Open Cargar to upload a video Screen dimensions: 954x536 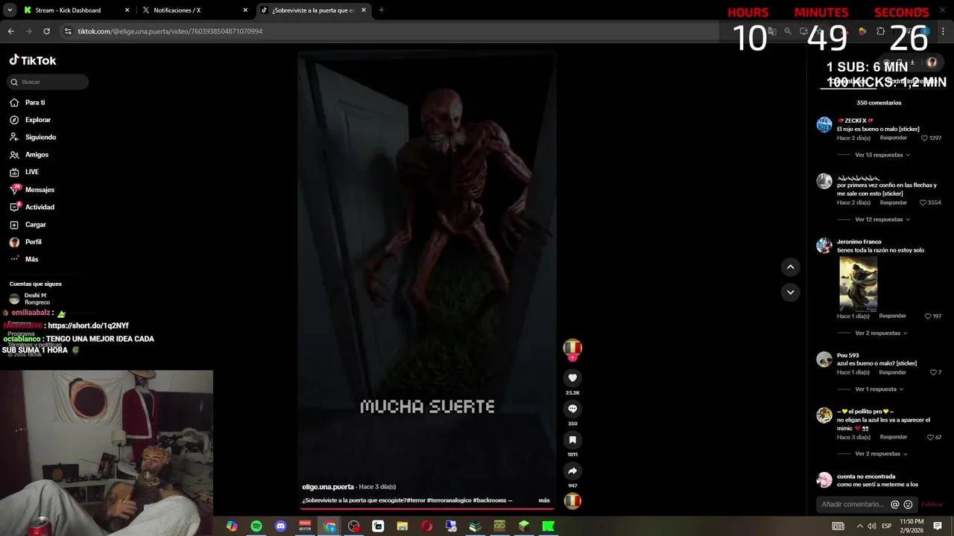pos(35,225)
